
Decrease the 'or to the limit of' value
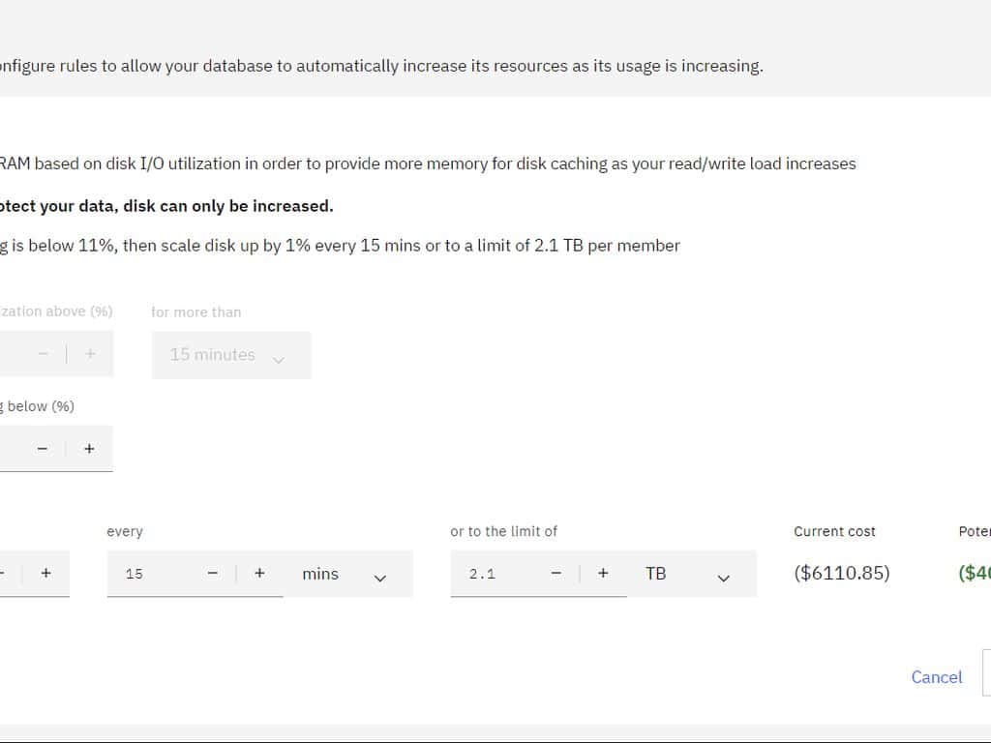click(556, 574)
